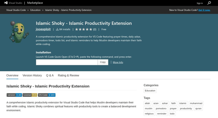Click the Get it now link
The image size is (218, 118).
[x=204, y=10]
